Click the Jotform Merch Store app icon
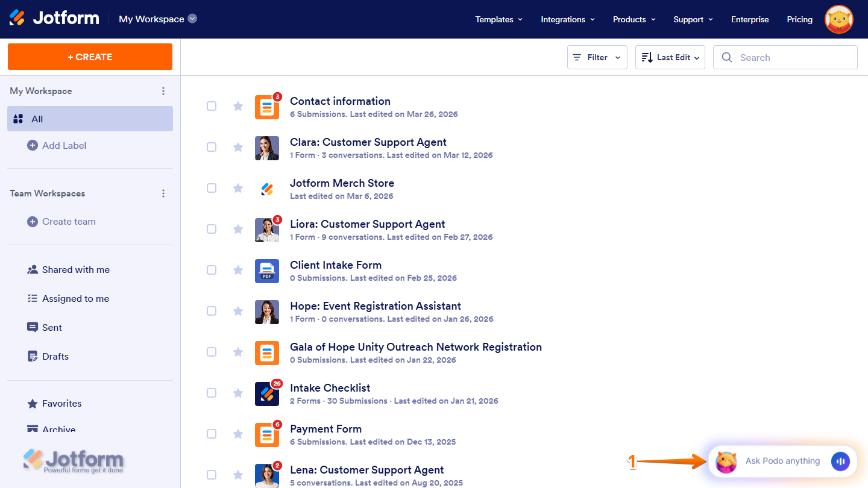Image resolution: width=868 pixels, height=488 pixels. (x=267, y=189)
